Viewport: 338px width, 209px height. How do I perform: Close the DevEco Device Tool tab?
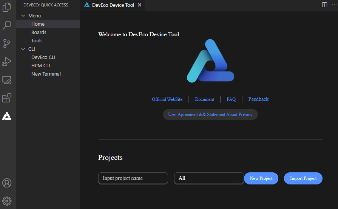tap(140, 5)
